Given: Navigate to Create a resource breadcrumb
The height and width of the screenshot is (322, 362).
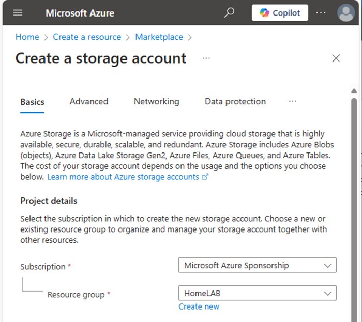Looking at the screenshot, I should (87, 37).
